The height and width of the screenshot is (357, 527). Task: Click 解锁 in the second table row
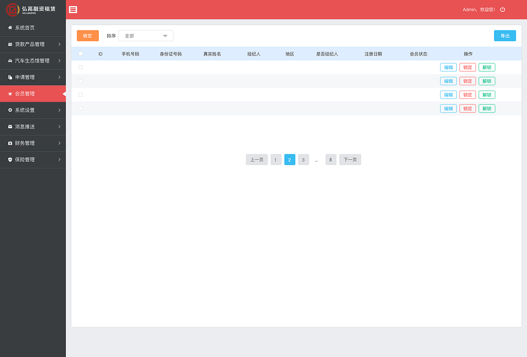(x=487, y=81)
